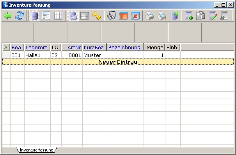
Task: Clear filter with the red X grid icon
Action: [x=135, y=16]
